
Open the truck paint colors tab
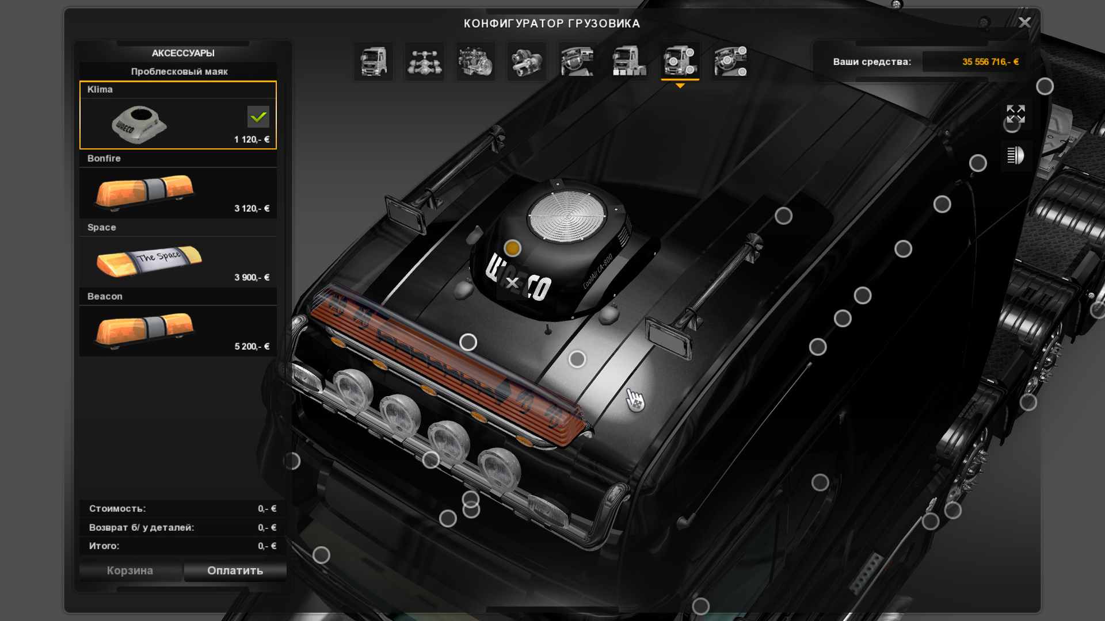628,62
